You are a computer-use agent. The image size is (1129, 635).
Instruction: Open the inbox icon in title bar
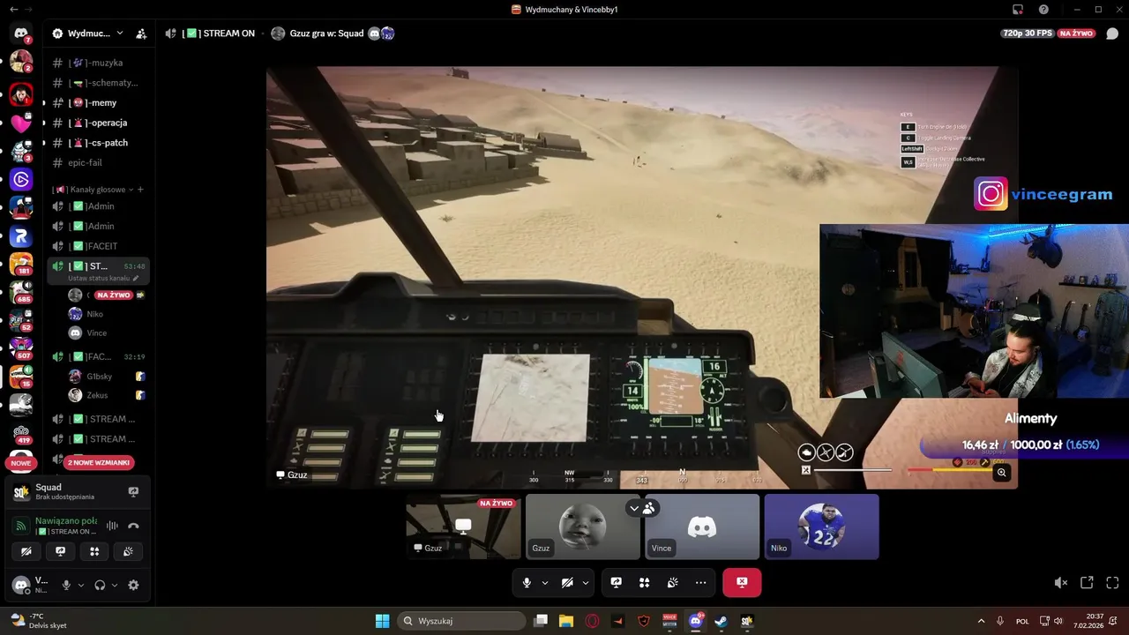point(1018,9)
